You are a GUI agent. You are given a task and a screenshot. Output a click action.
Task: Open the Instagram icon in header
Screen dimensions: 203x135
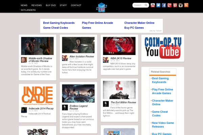coord(181,5)
